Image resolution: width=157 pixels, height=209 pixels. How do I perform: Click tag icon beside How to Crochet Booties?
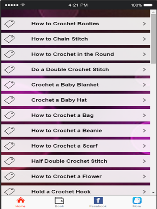(10, 24)
